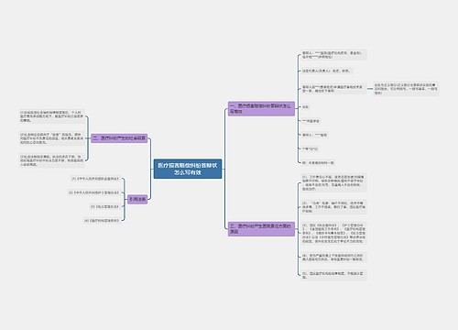Click first social-factor leaf '(1)' on left
Screen dimensions: 458x330
tap(52, 116)
